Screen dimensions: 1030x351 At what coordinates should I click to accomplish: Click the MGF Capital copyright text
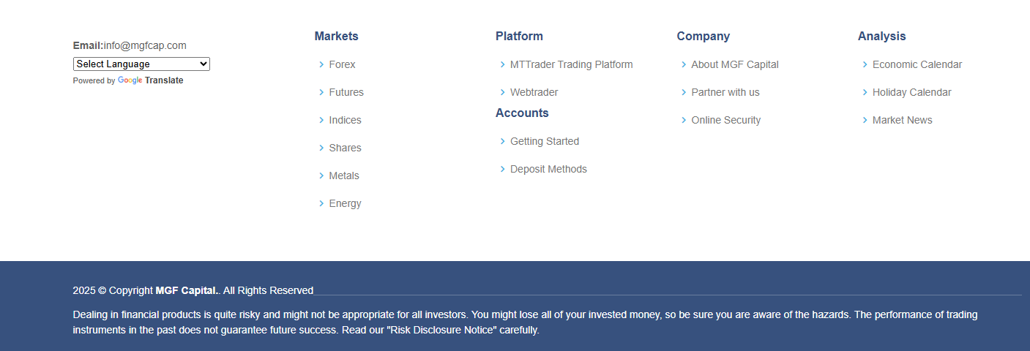click(x=187, y=290)
